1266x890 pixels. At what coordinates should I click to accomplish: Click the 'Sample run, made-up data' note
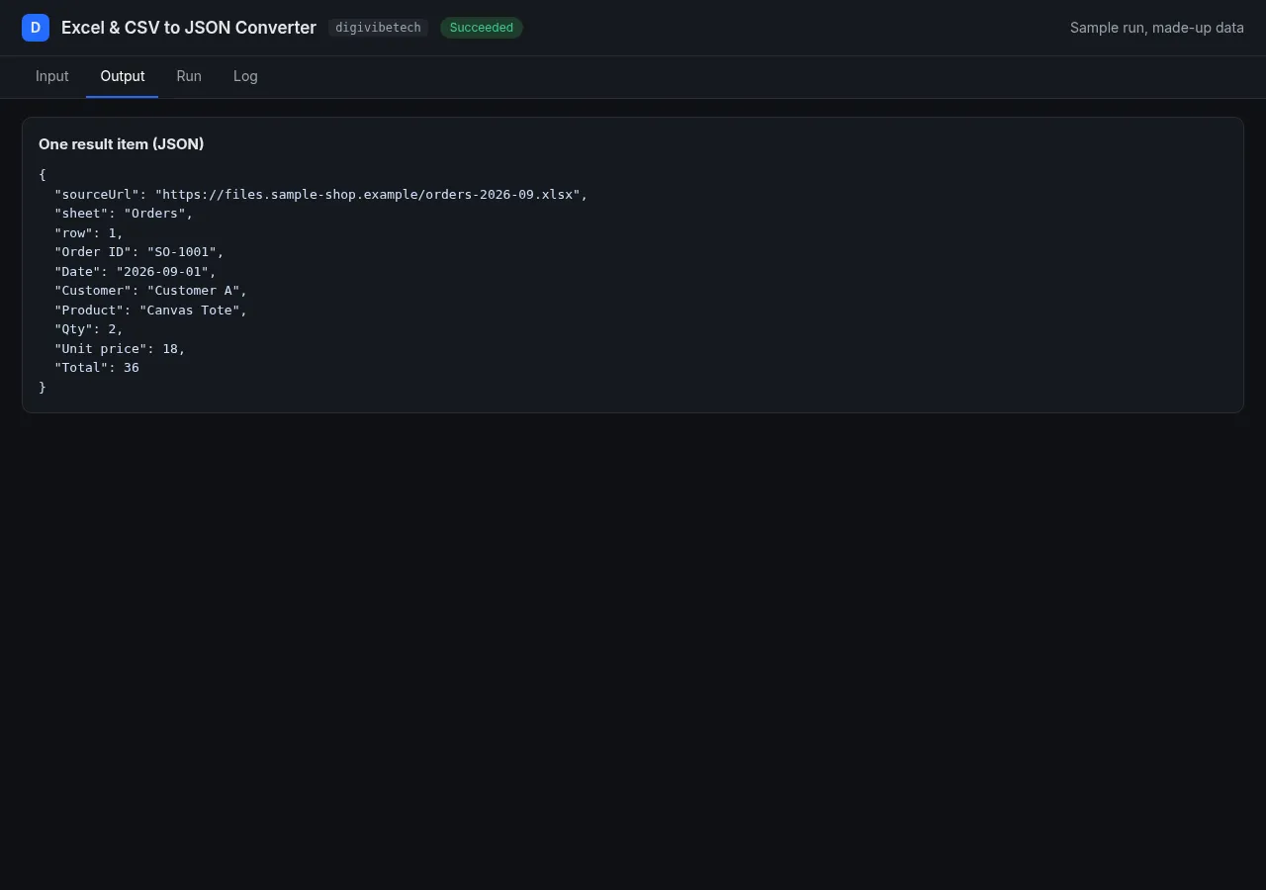[x=1157, y=28]
